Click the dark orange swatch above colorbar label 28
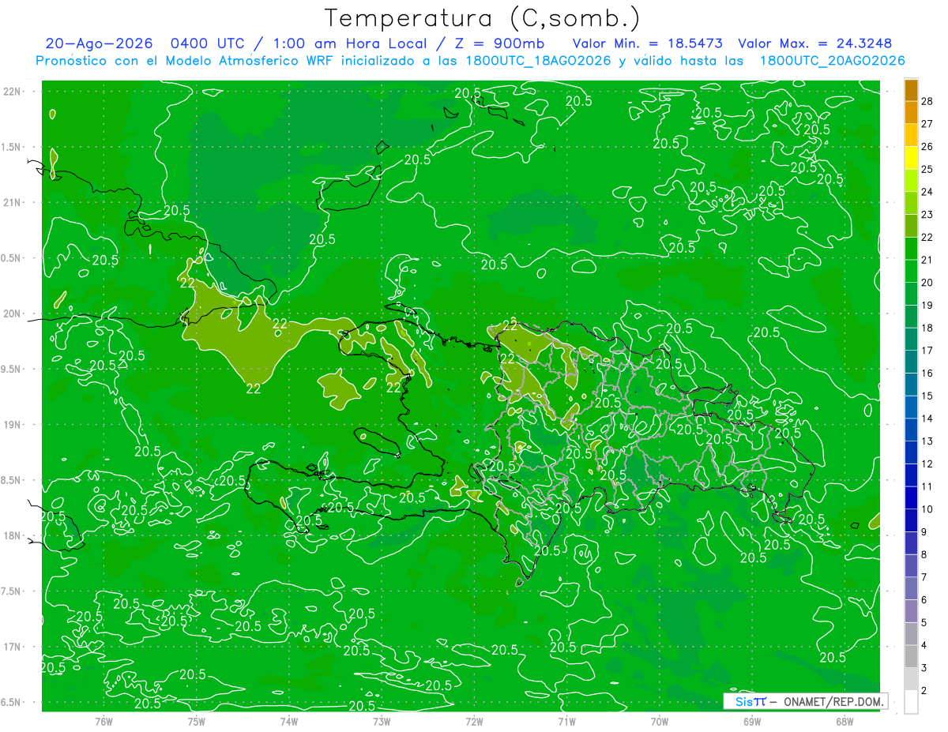 (x=911, y=90)
